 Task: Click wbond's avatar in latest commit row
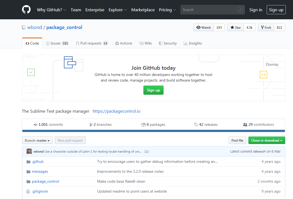(x=29, y=151)
